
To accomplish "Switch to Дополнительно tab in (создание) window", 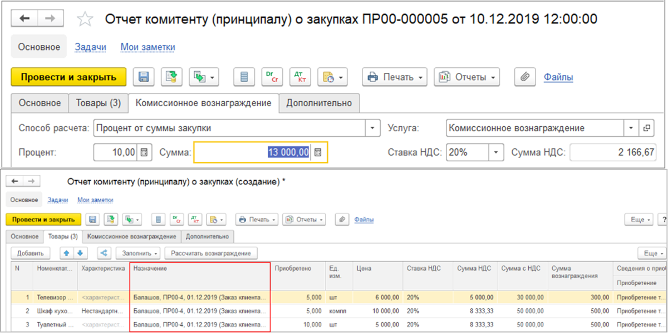I will coord(207,236).
